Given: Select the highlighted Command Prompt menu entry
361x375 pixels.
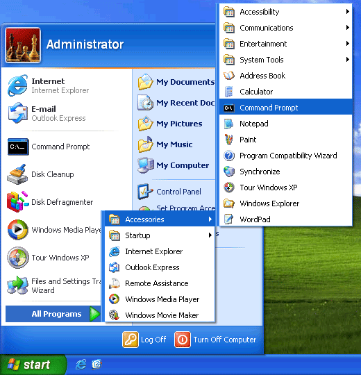Looking at the screenshot, I should point(285,108).
